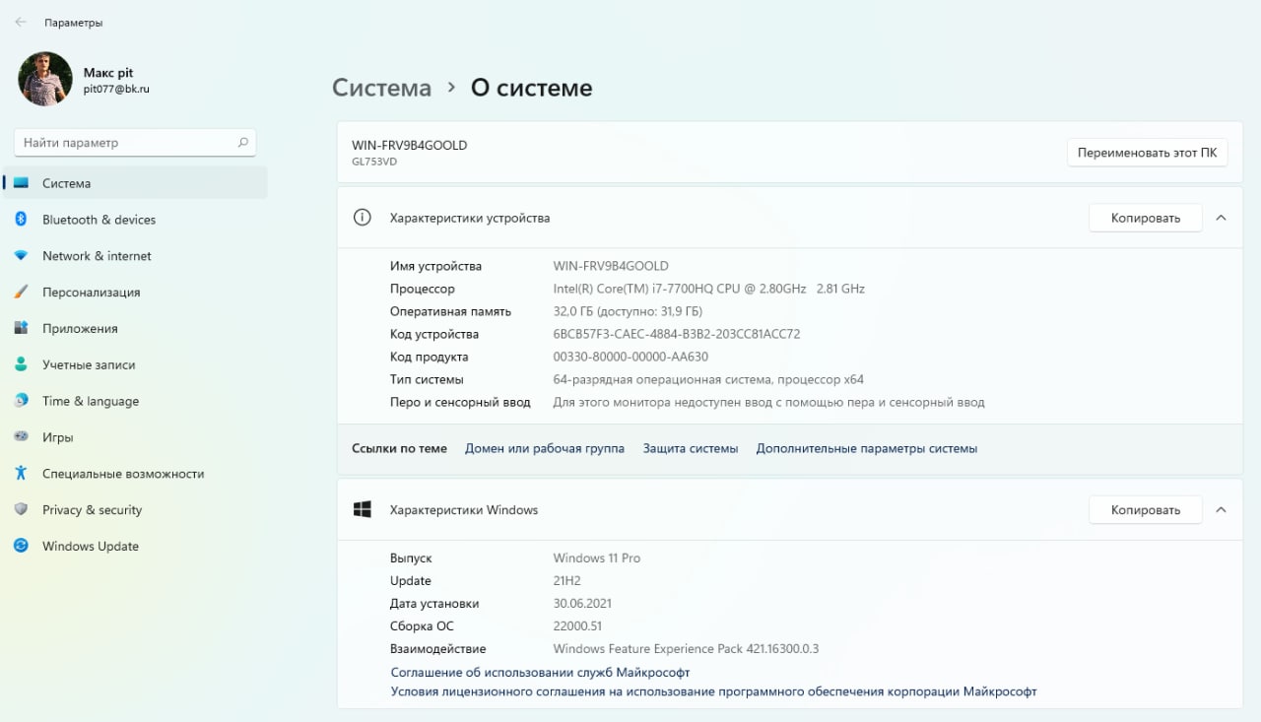Click the Network wifi icon in sidebar
Viewport: 1261px width, 722px height.
(21, 256)
